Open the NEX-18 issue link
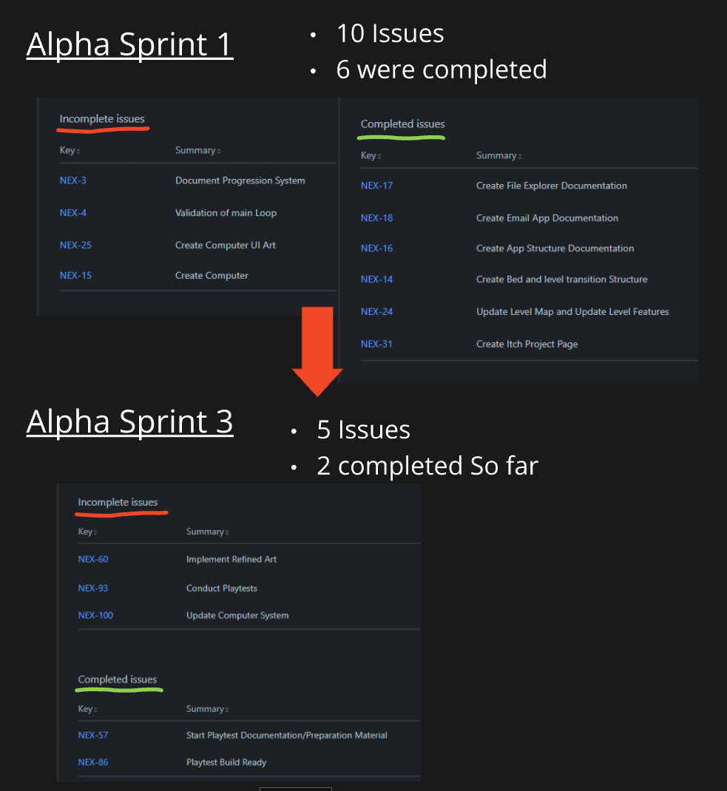This screenshot has width=727, height=791. [376, 218]
